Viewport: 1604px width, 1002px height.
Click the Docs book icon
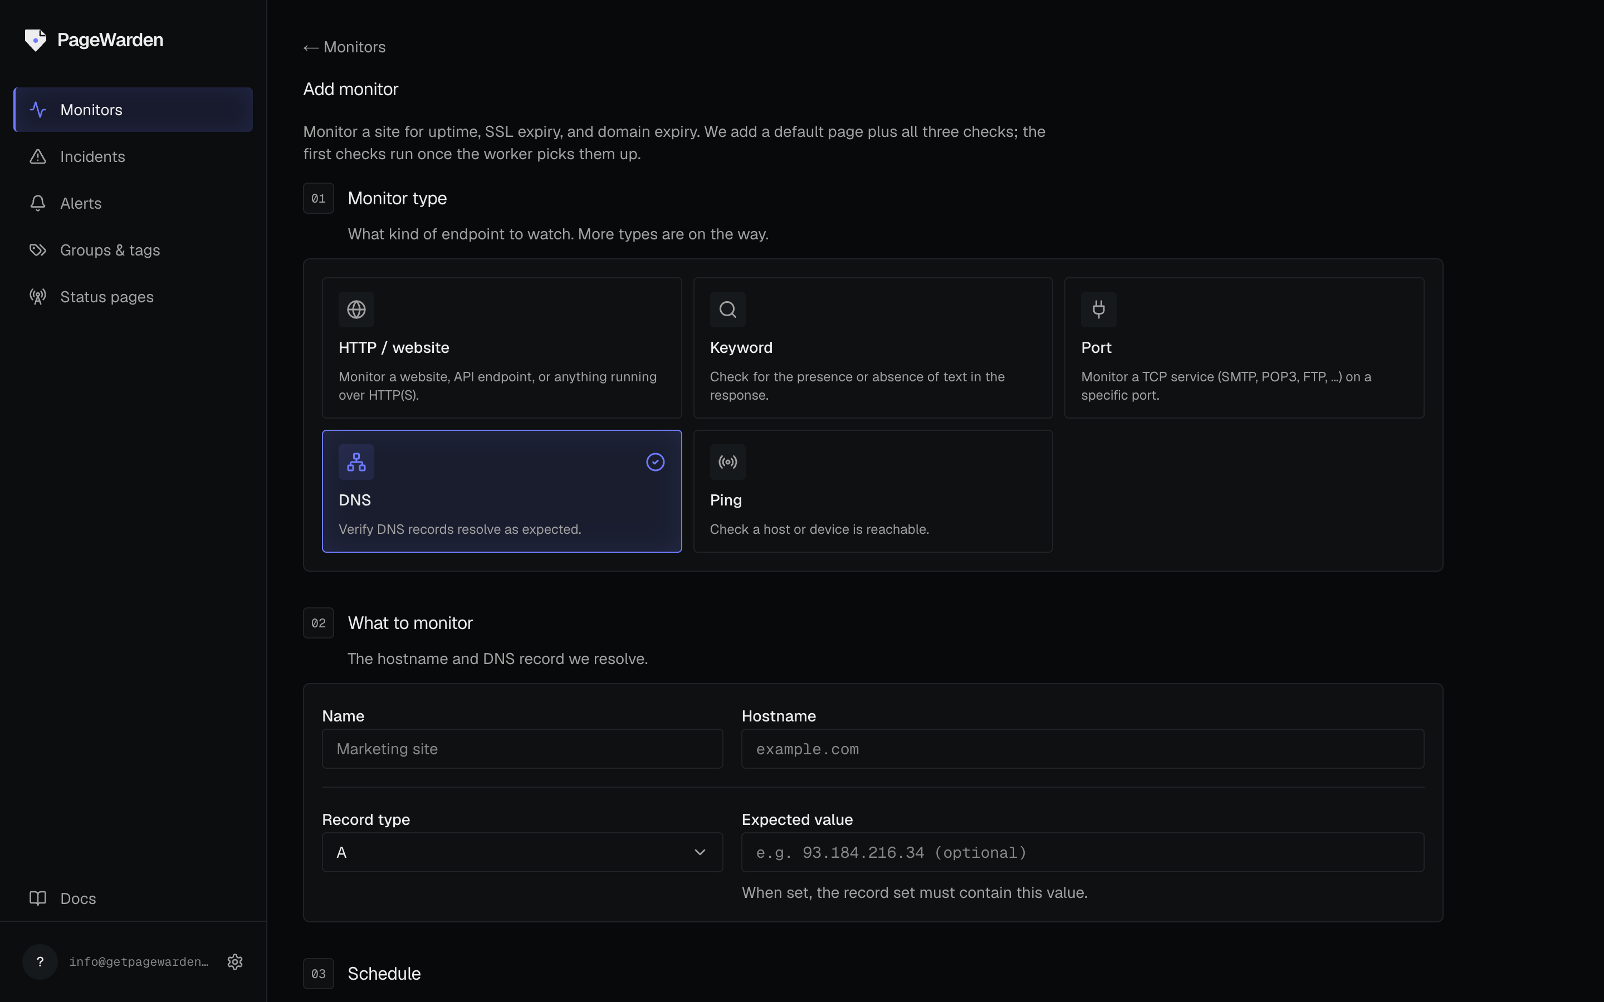point(38,898)
